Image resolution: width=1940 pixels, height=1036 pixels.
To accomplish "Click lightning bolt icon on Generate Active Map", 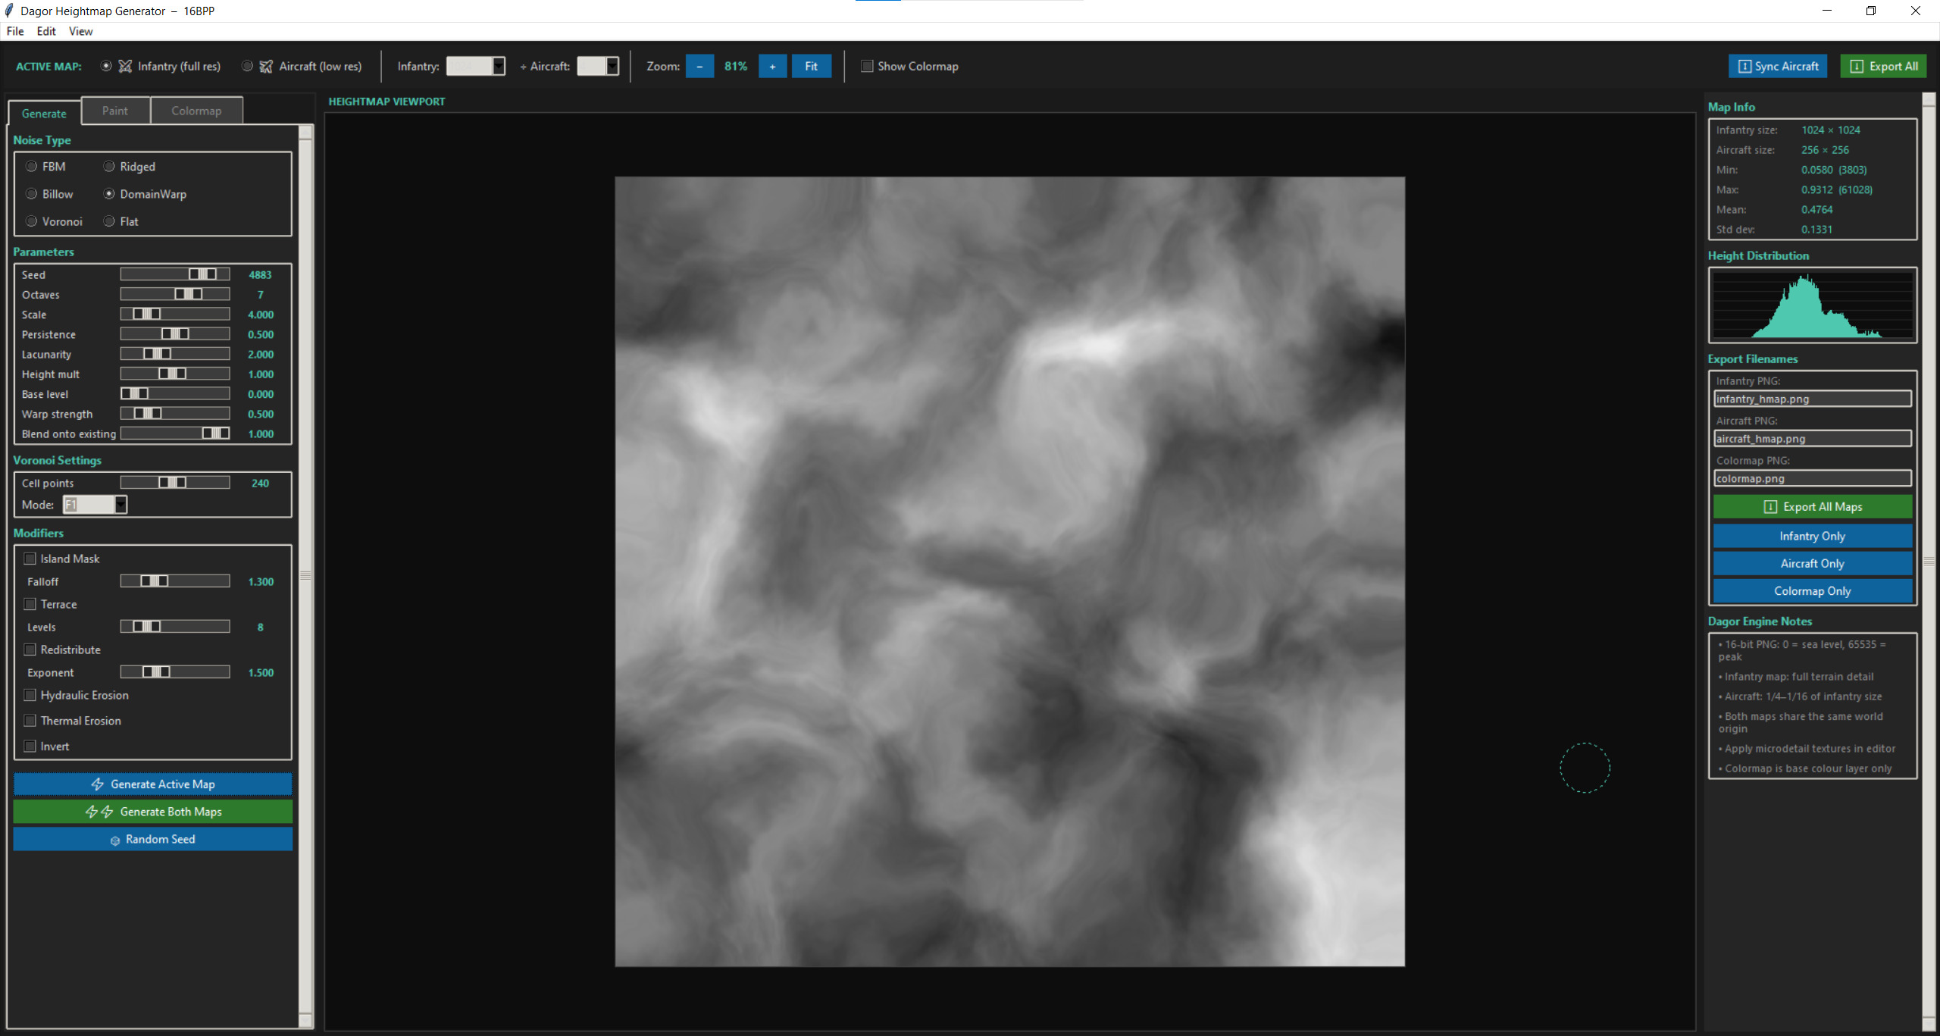I will click(97, 784).
